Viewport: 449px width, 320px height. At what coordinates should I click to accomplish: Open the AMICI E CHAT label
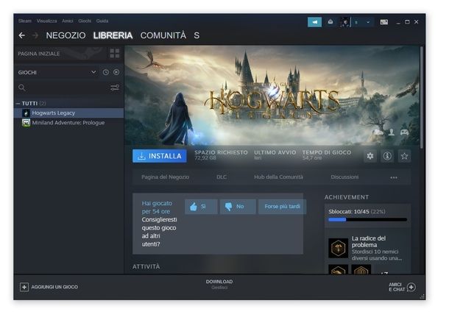tap(397, 287)
